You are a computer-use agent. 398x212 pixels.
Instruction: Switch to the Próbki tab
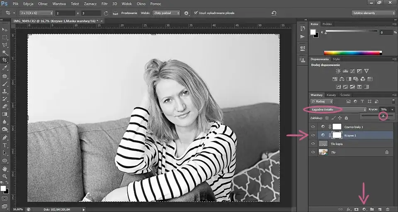point(327,24)
